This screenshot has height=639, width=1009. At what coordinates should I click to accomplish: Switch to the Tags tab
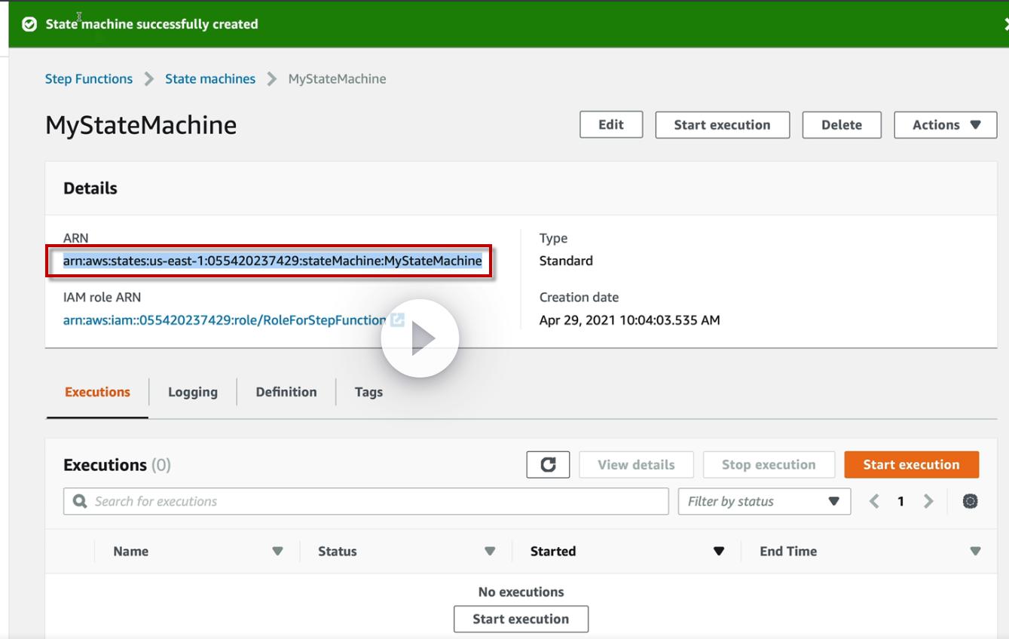tap(368, 392)
